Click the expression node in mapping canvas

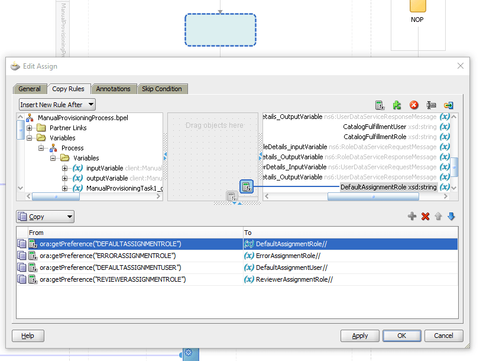coord(247,187)
